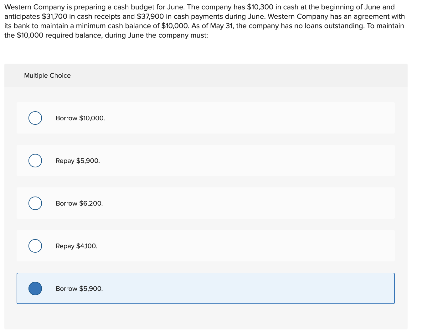Click the 'Repay $5,900' answer text
Image resolution: width=427 pixels, height=336 pixels.
78,160
